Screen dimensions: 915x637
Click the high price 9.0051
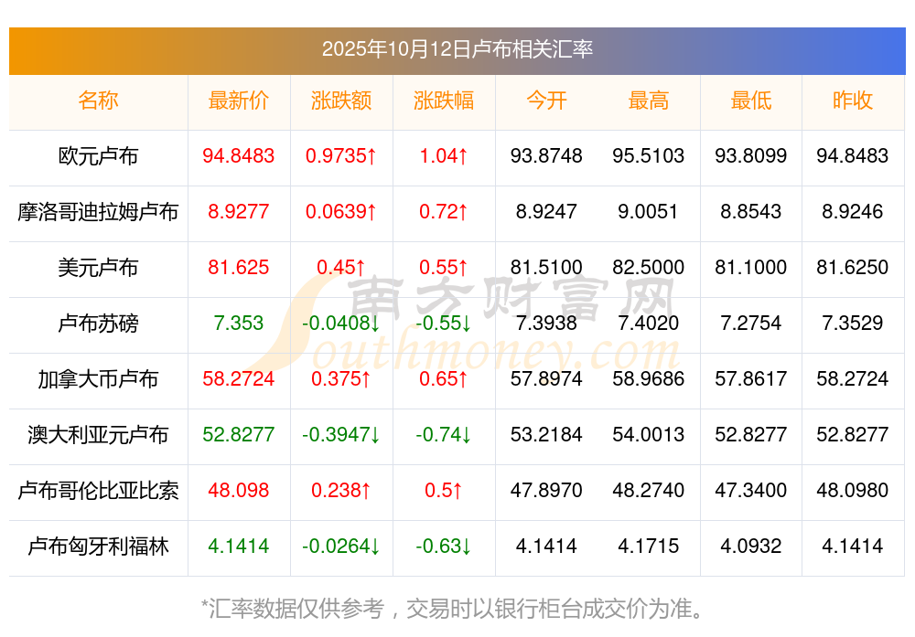click(x=649, y=211)
